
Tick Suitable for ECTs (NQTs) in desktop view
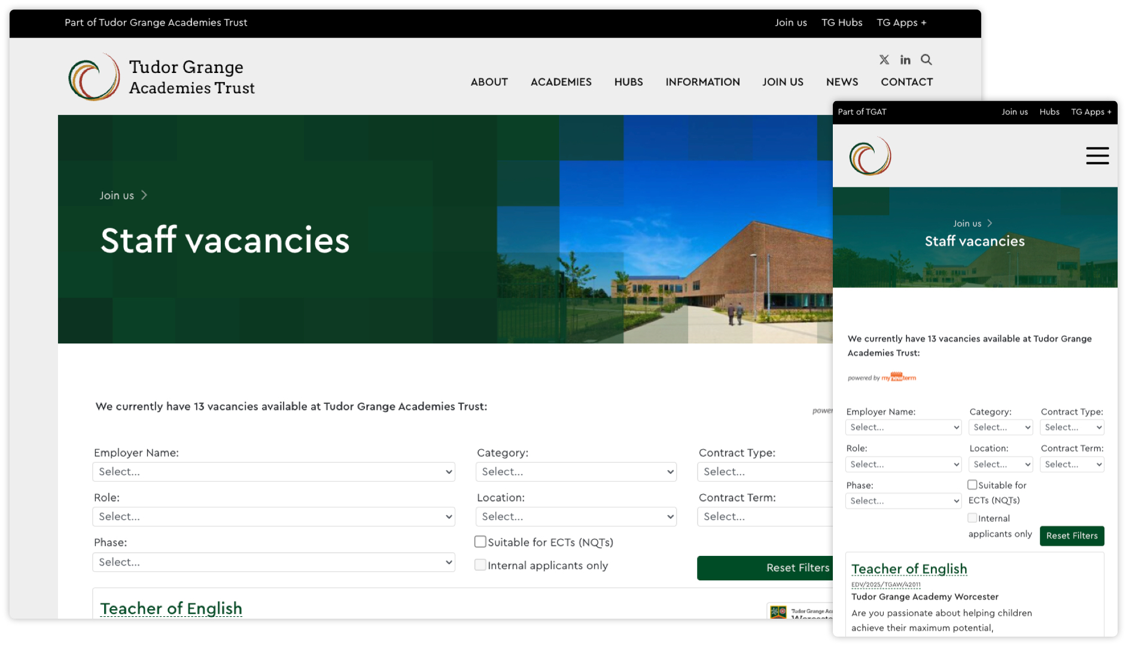[480, 541]
